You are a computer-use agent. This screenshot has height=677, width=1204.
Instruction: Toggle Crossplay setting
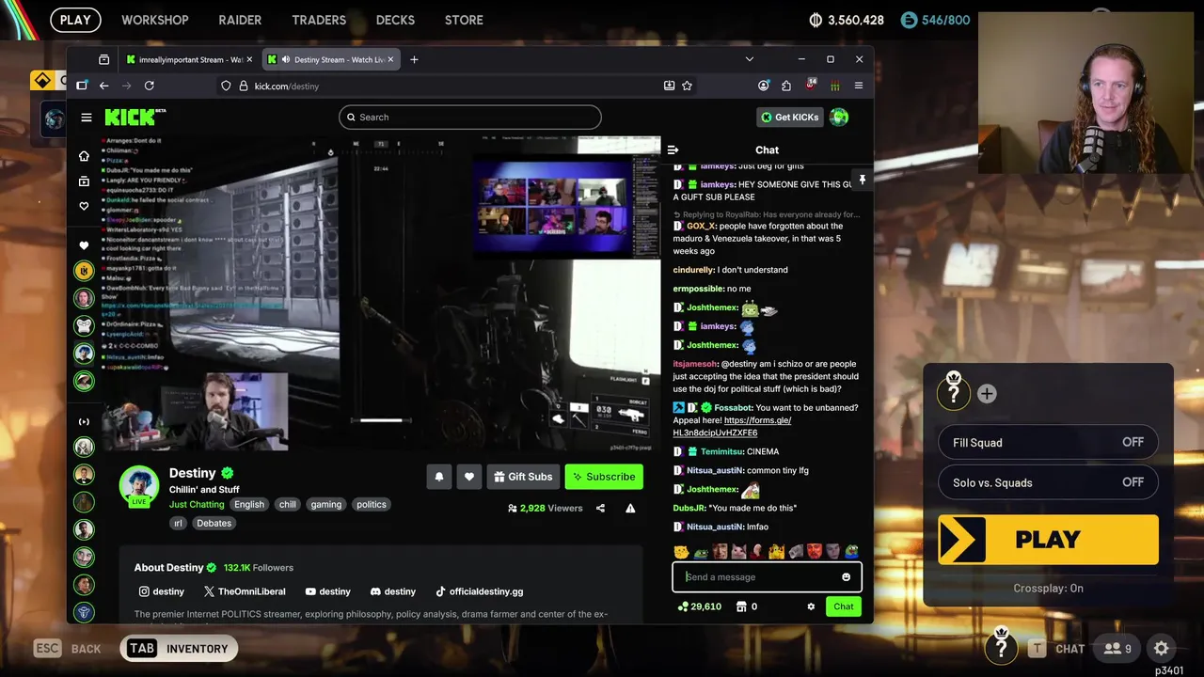point(1048,588)
